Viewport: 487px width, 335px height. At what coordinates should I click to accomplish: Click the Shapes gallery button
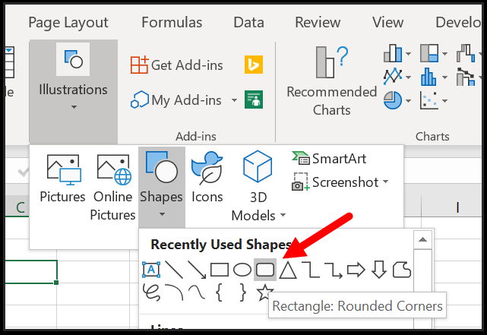[x=162, y=187]
